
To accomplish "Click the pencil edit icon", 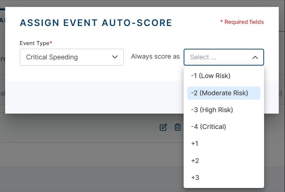I will [x=163, y=127].
